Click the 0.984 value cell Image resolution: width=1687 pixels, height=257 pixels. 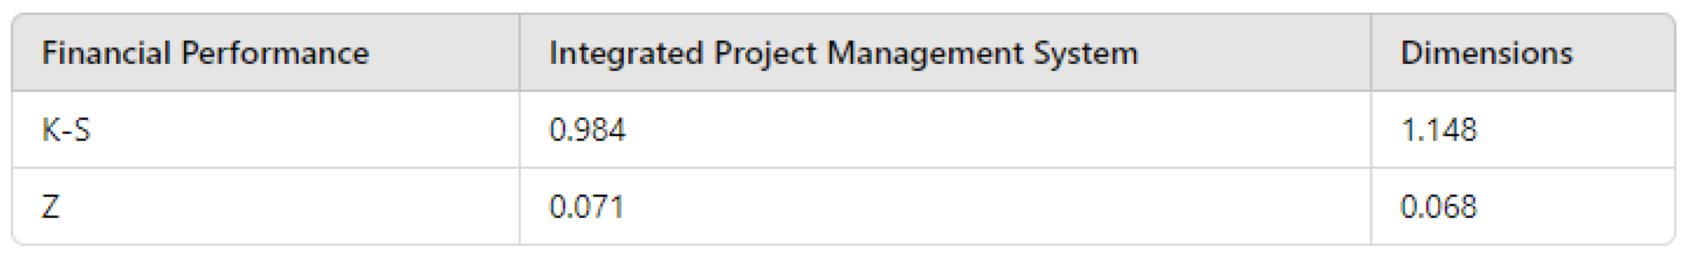click(587, 130)
